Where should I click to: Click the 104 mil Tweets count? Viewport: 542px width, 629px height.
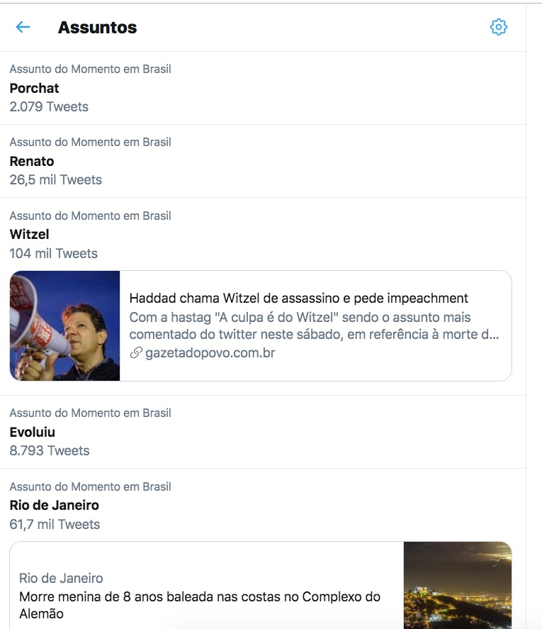53,253
